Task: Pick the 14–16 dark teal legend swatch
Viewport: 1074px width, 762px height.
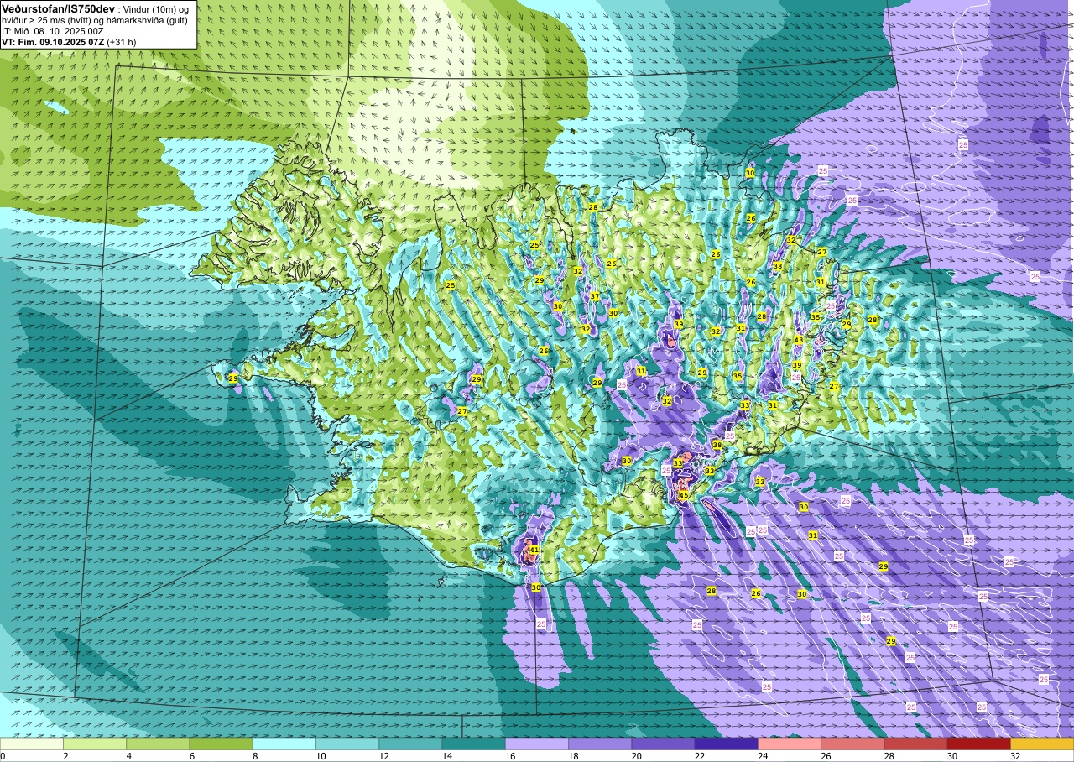Action: pyautogui.click(x=473, y=744)
